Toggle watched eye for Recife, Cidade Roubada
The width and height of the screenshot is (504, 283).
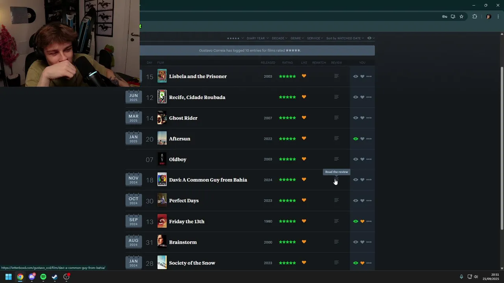click(356, 97)
